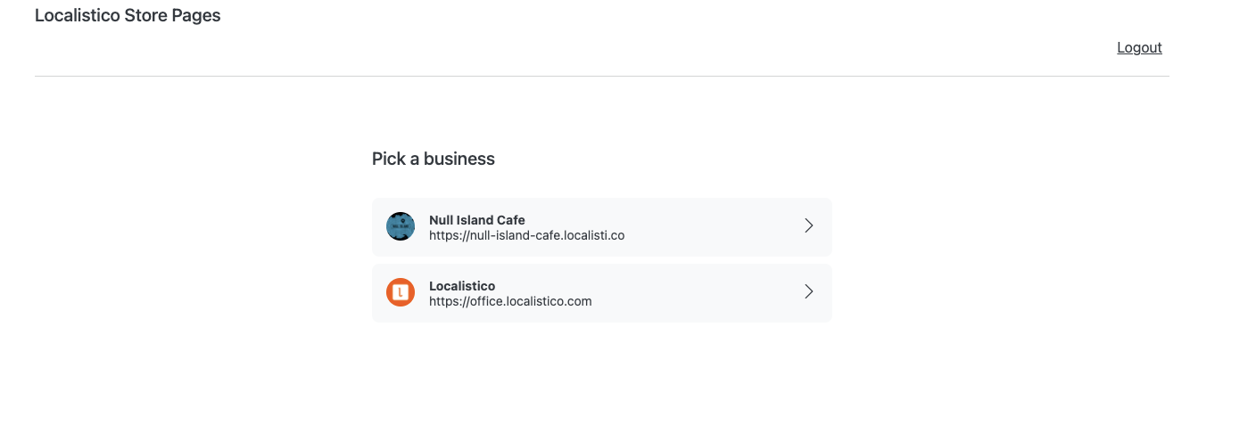Click the white L inside the orange logo
This screenshot has width=1256, height=425.
pos(401,292)
